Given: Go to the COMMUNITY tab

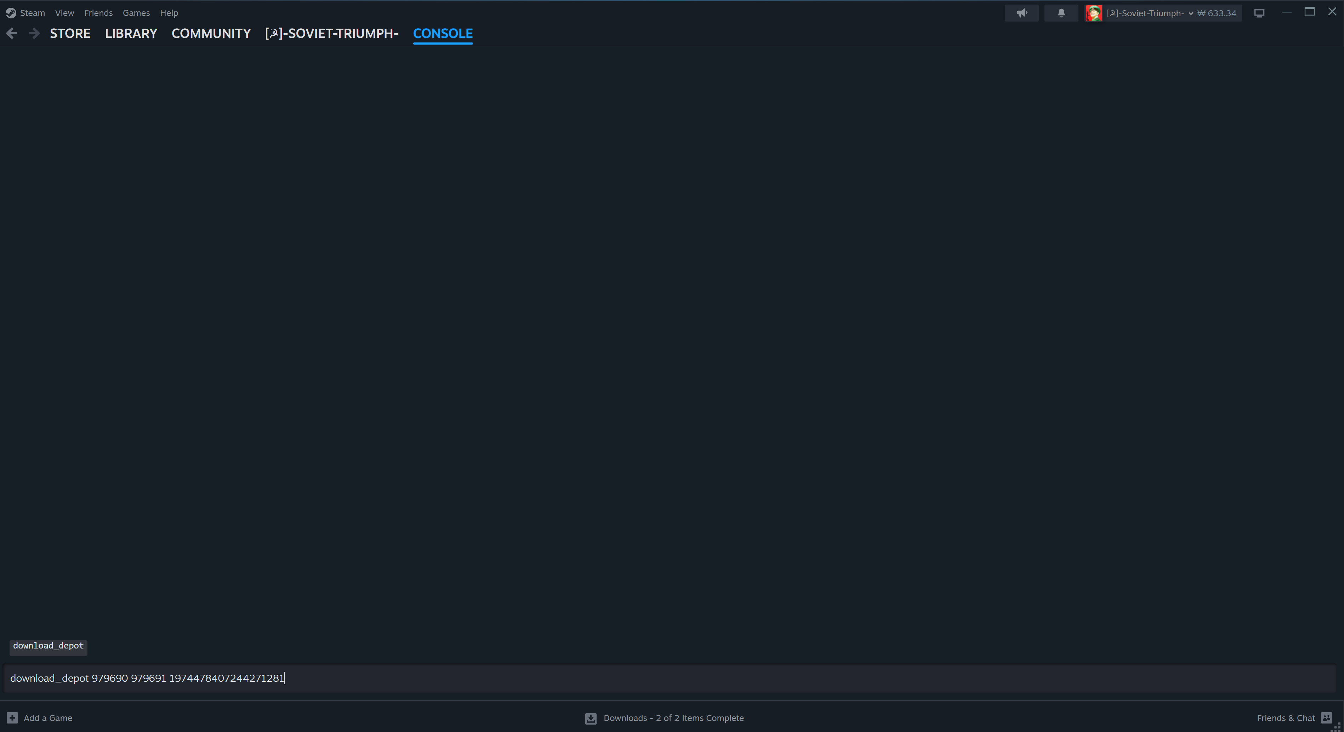Looking at the screenshot, I should tap(211, 33).
